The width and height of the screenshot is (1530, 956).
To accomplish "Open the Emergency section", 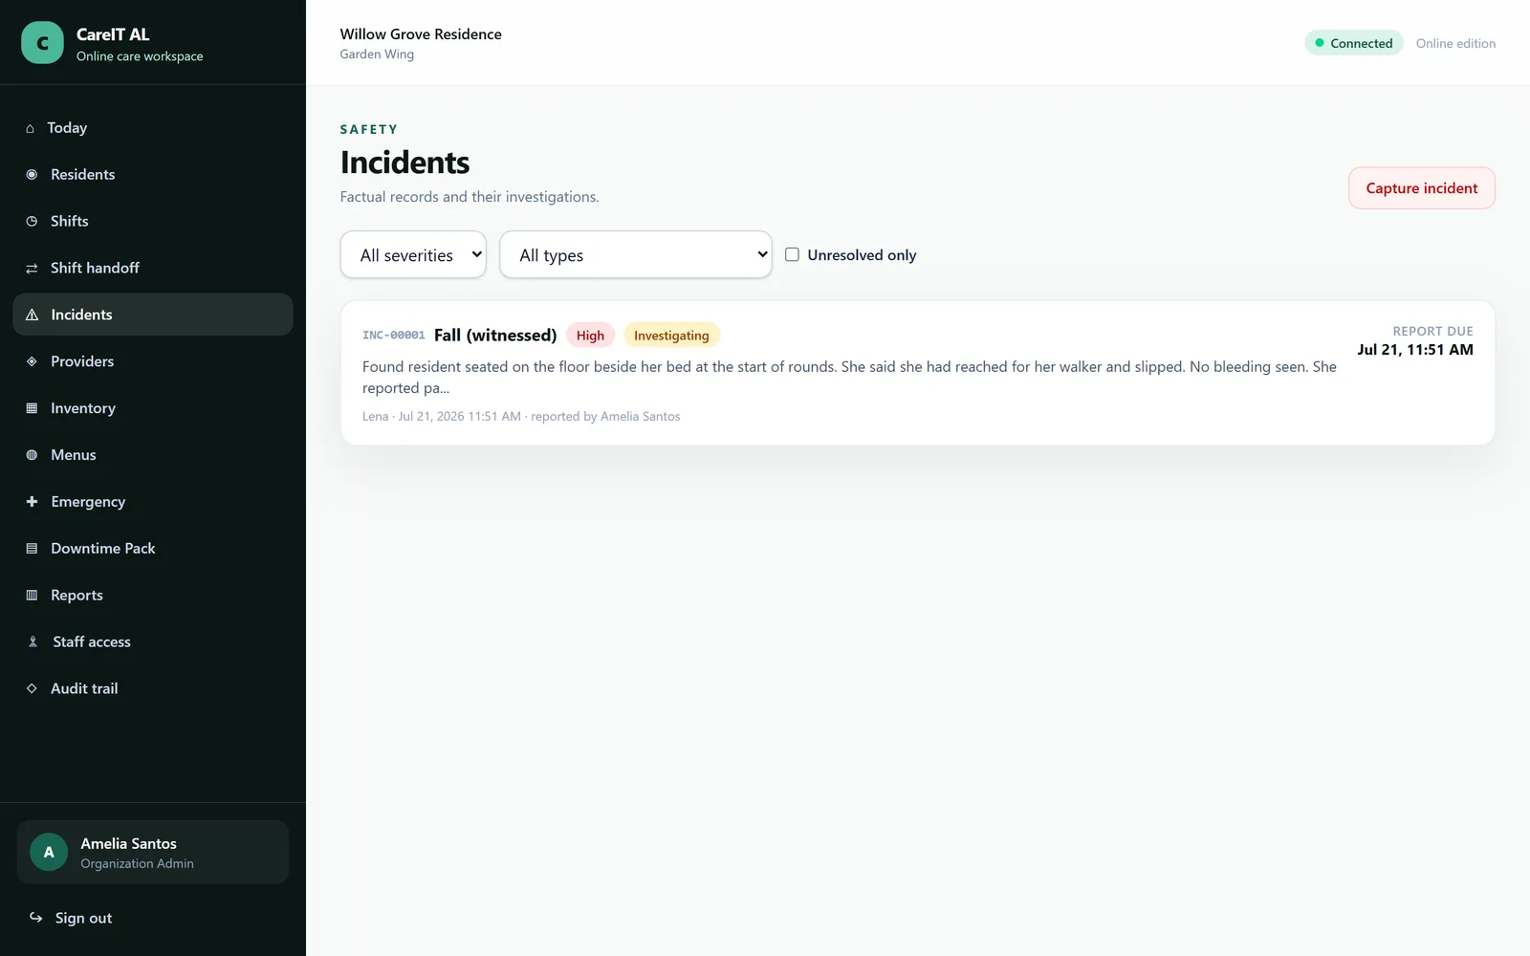I will 153,501.
